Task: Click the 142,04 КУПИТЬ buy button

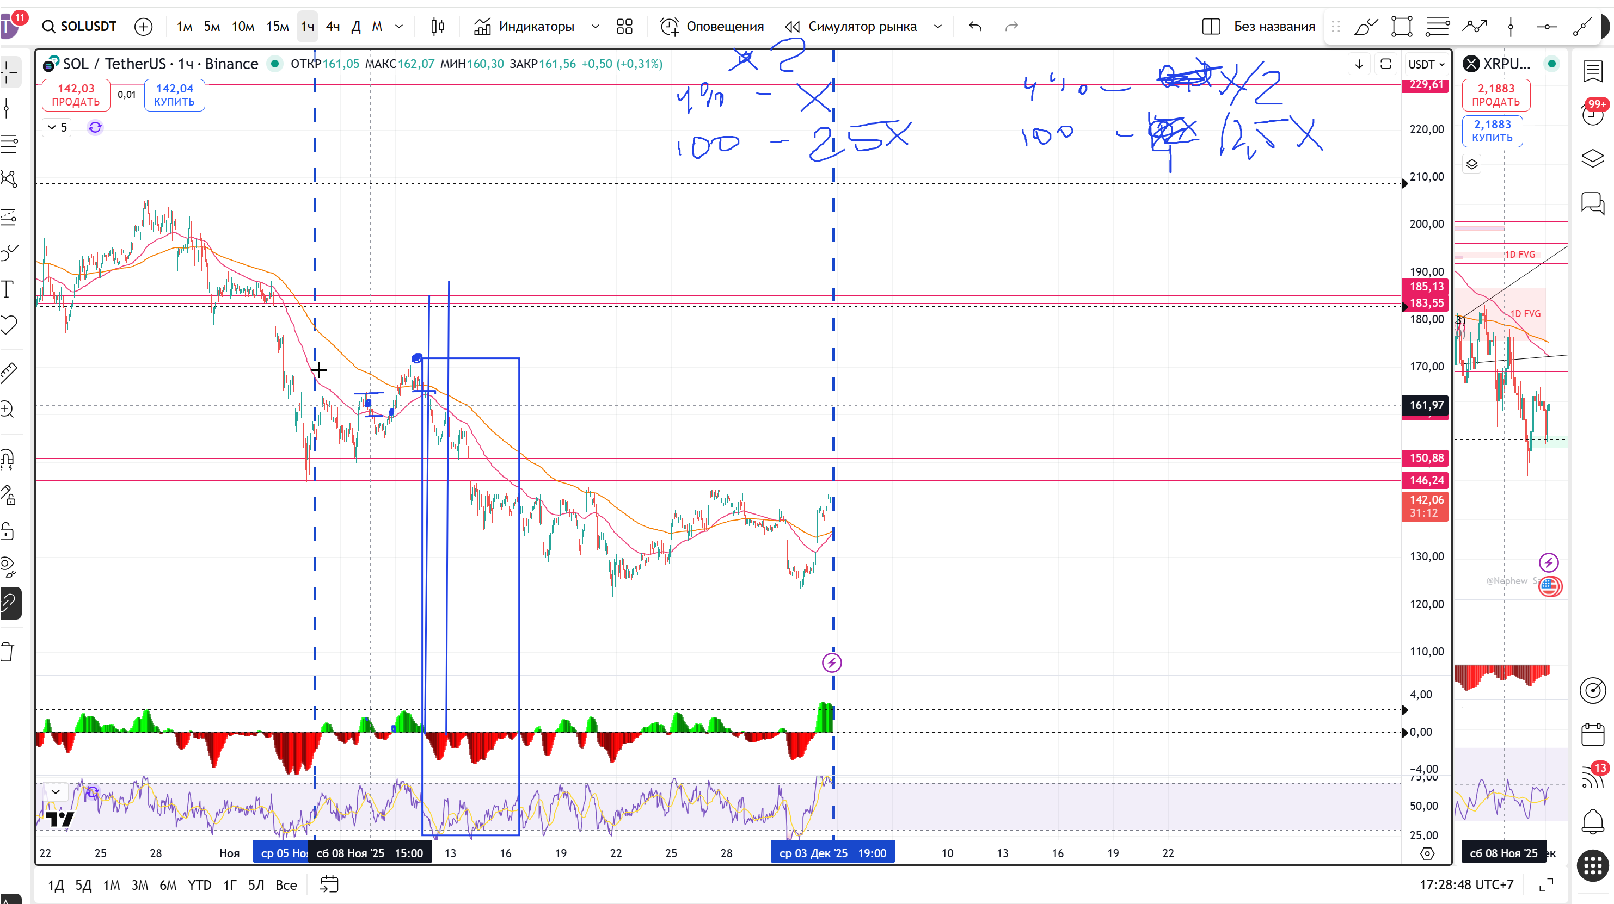Action: click(x=174, y=95)
